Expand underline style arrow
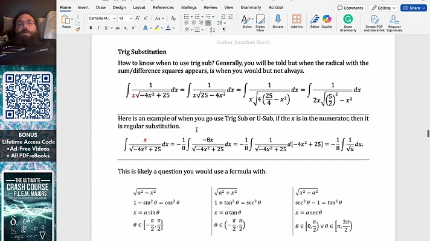The height and width of the screenshot is (241, 430). pos(111,28)
